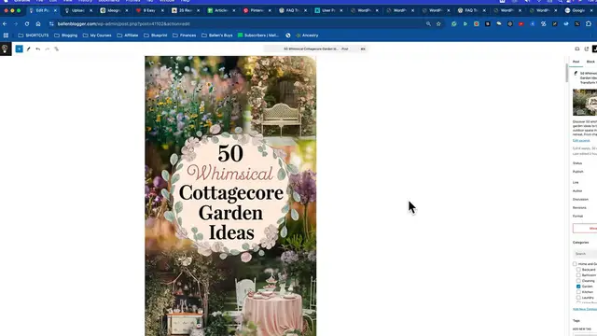Viewport: 597px width, 336px height.
Task: Click the Add New Category link
Action: (x=585, y=309)
